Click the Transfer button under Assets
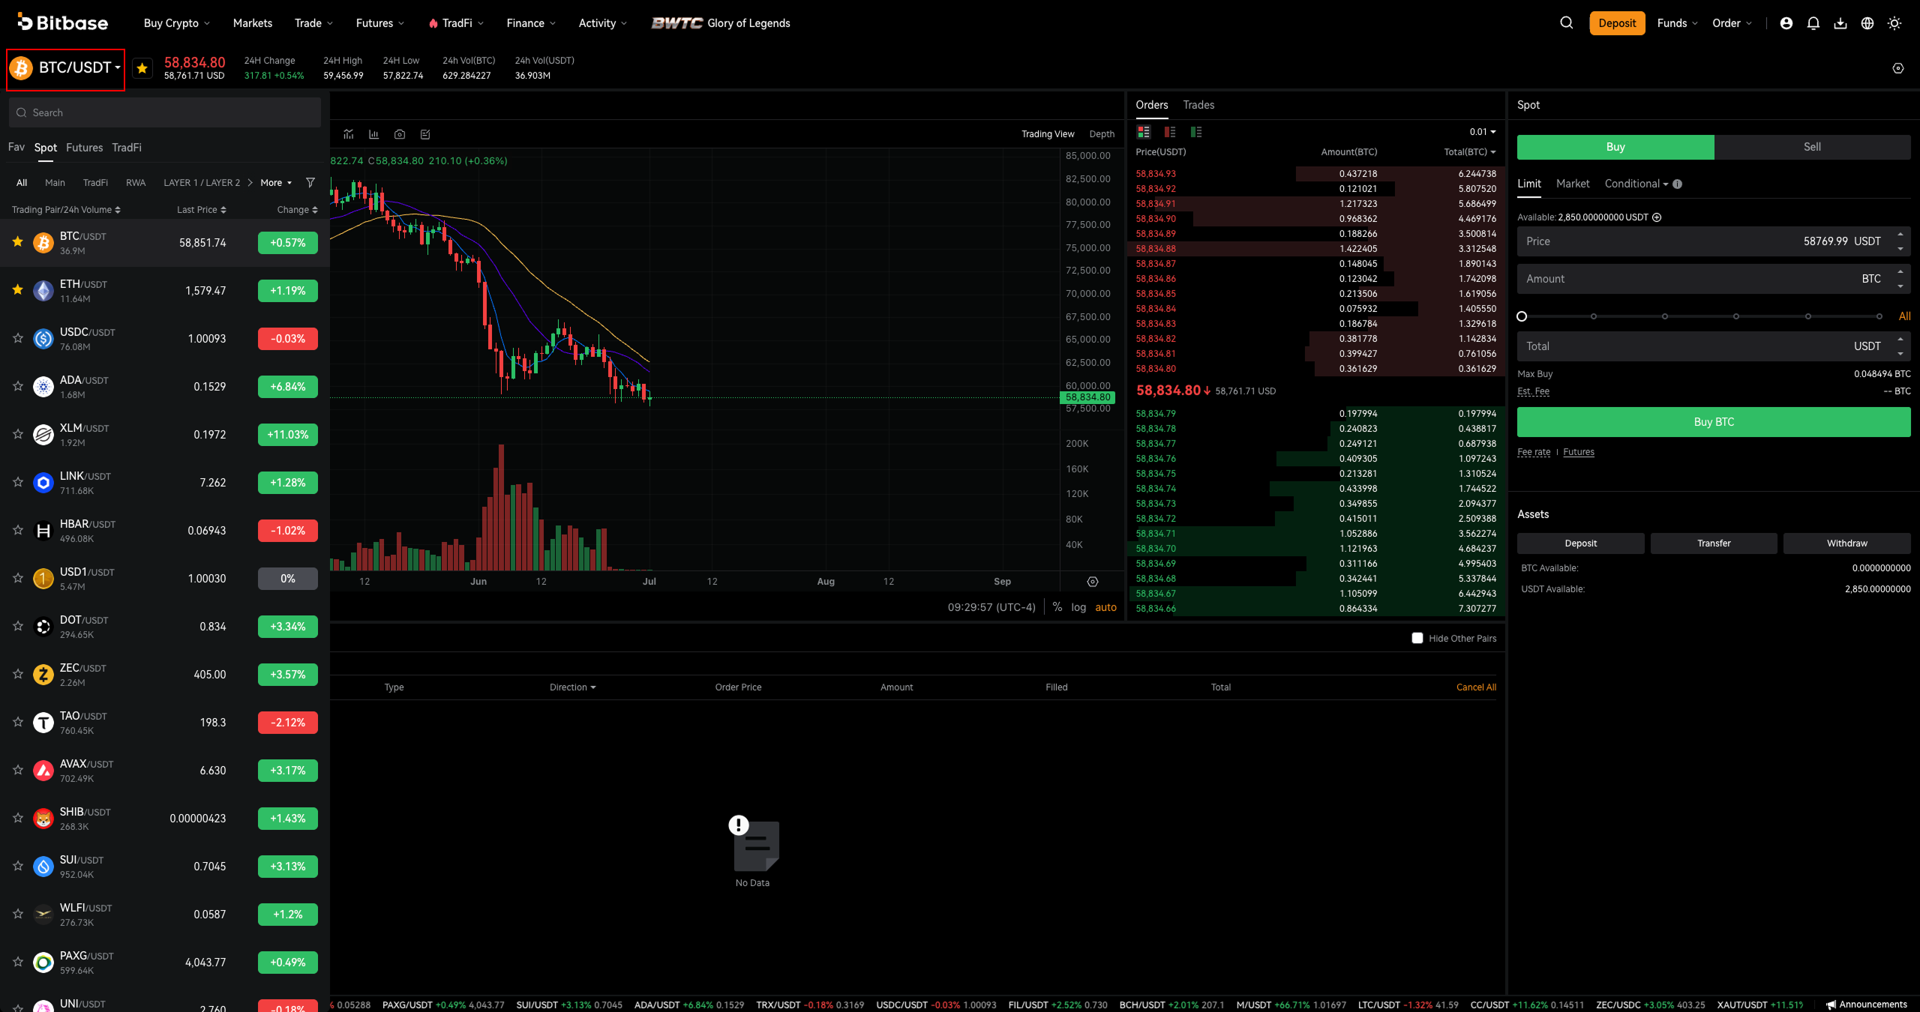This screenshot has height=1012, width=1920. 1714,543
